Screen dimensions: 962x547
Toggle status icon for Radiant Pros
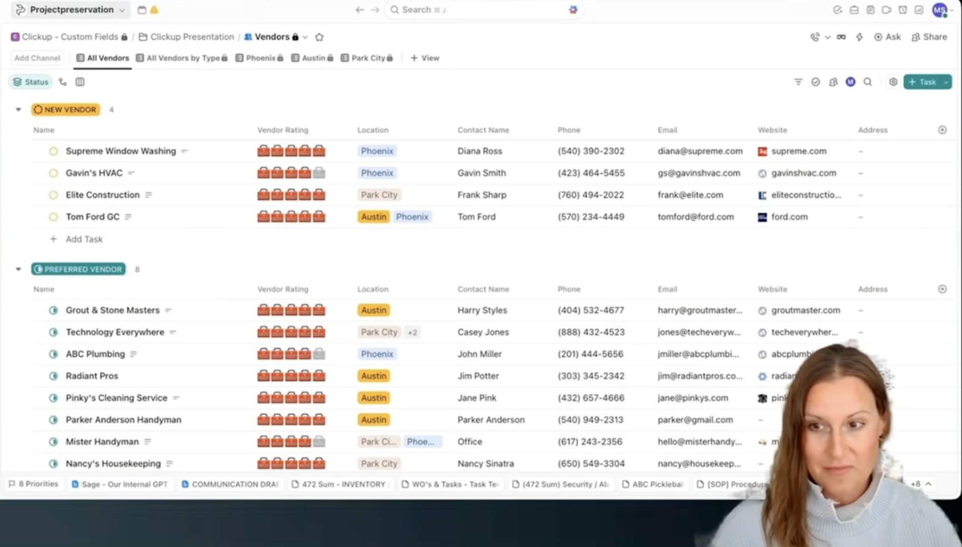(53, 376)
